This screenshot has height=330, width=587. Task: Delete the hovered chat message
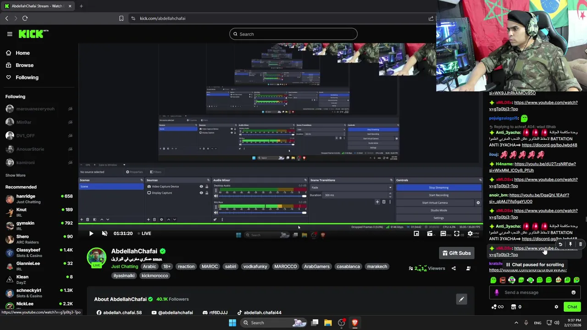coord(580,244)
